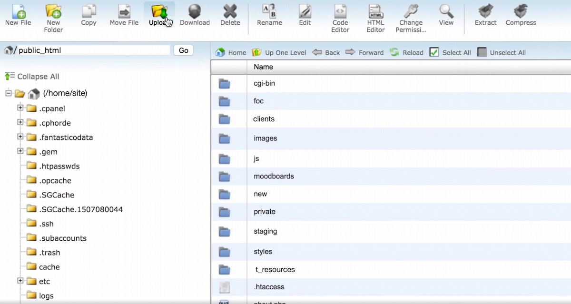Image resolution: width=571 pixels, height=304 pixels.
Task: Click the Extract icon
Action: click(485, 14)
